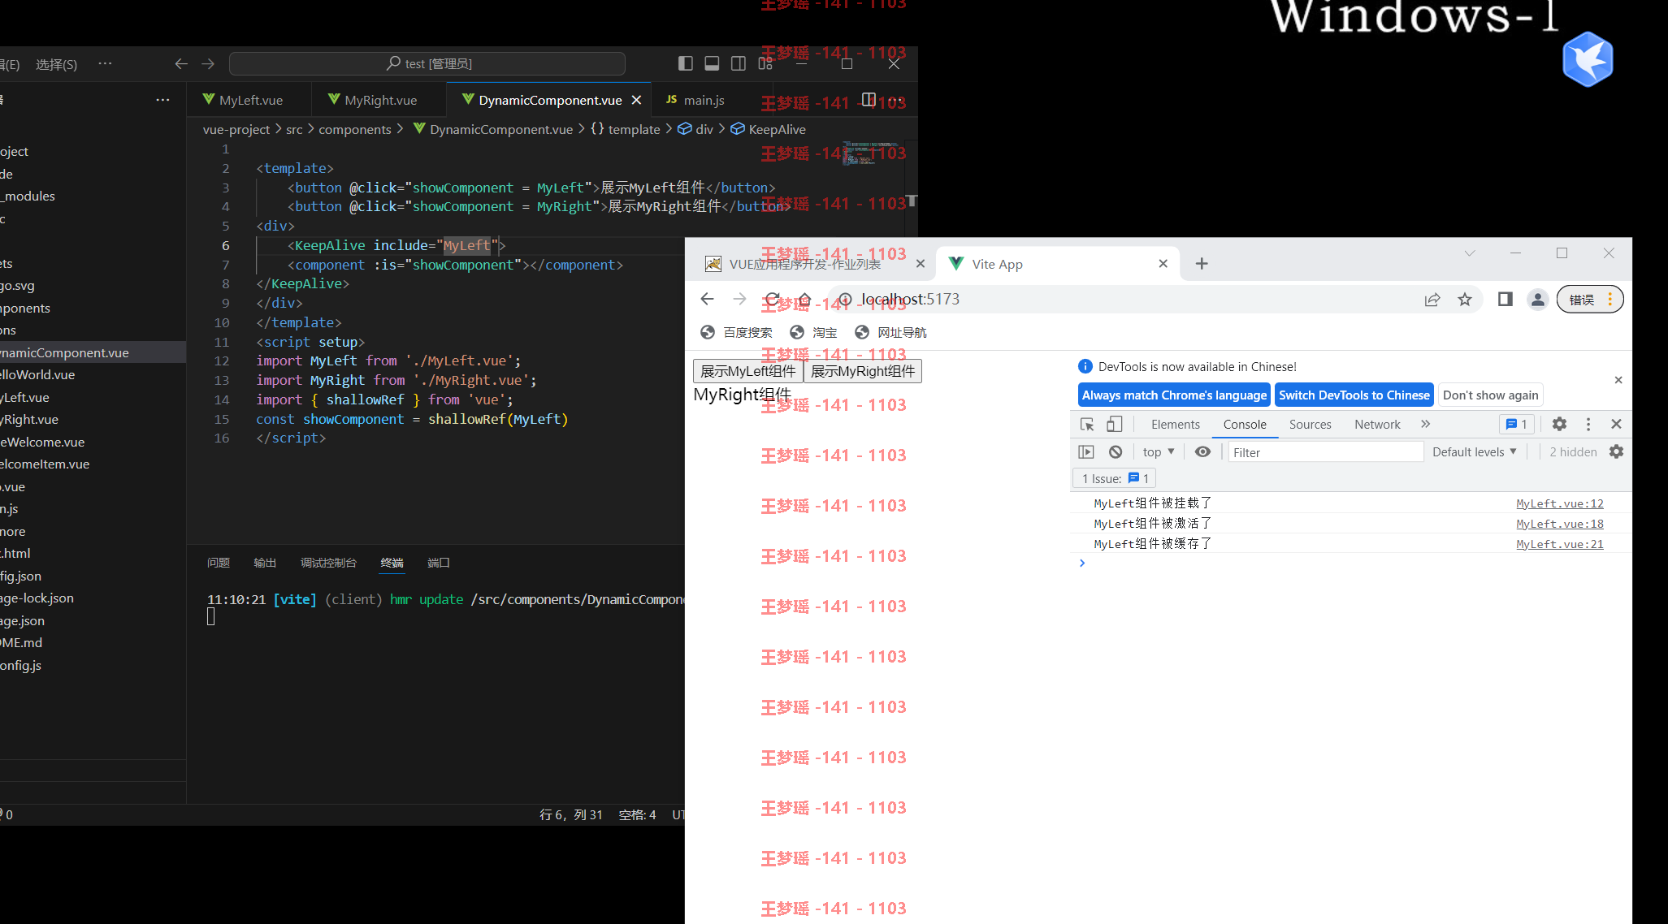1668x924 pixels.
Task: Open MyLeft.vue:18 source link in console
Action: (x=1559, y=524)
